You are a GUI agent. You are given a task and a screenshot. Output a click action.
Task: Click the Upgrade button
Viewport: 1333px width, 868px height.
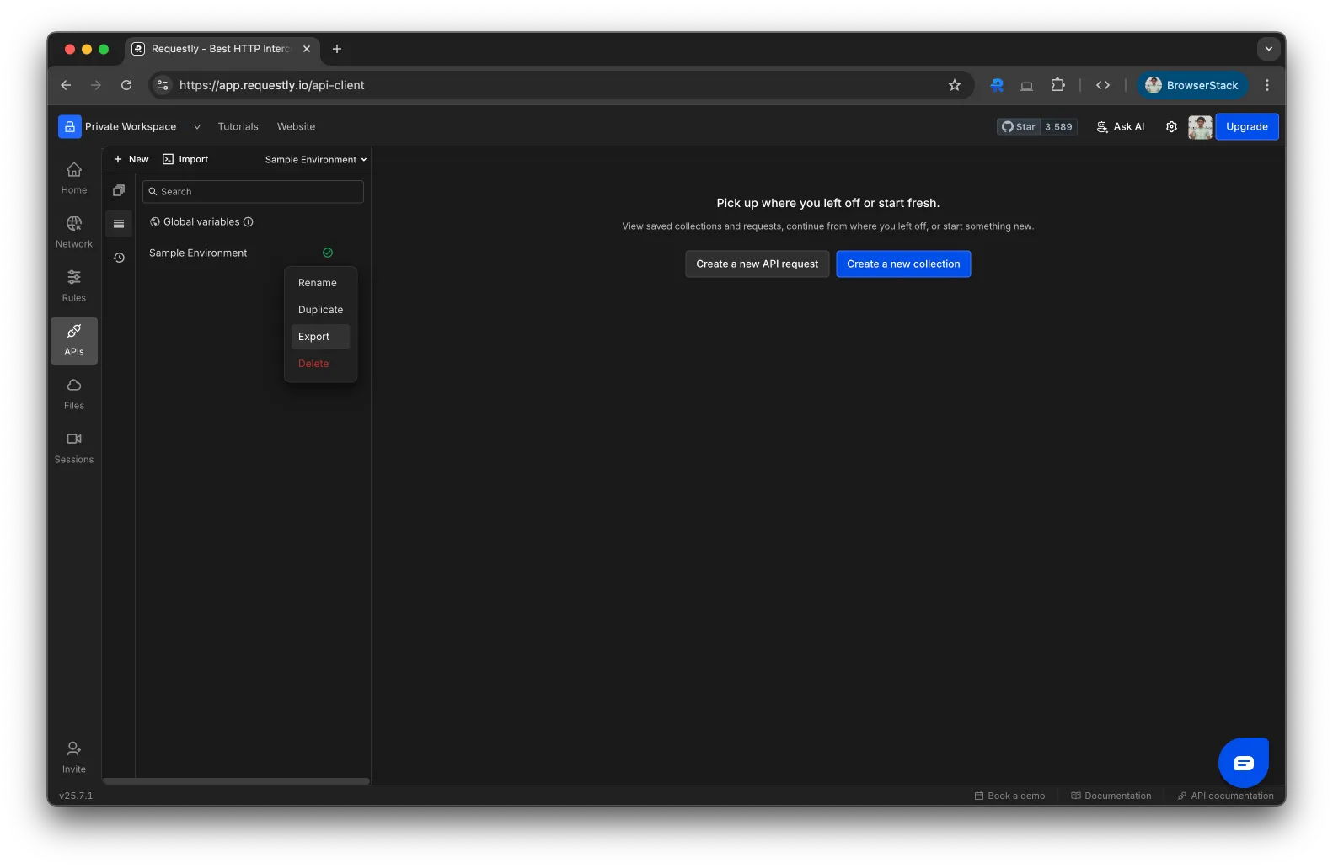(1247, 127)
